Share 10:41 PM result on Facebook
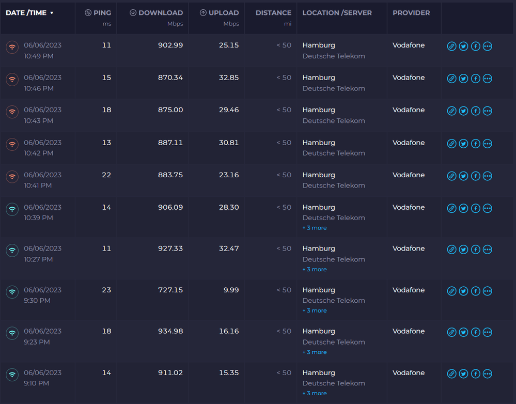 pos(476,176)
